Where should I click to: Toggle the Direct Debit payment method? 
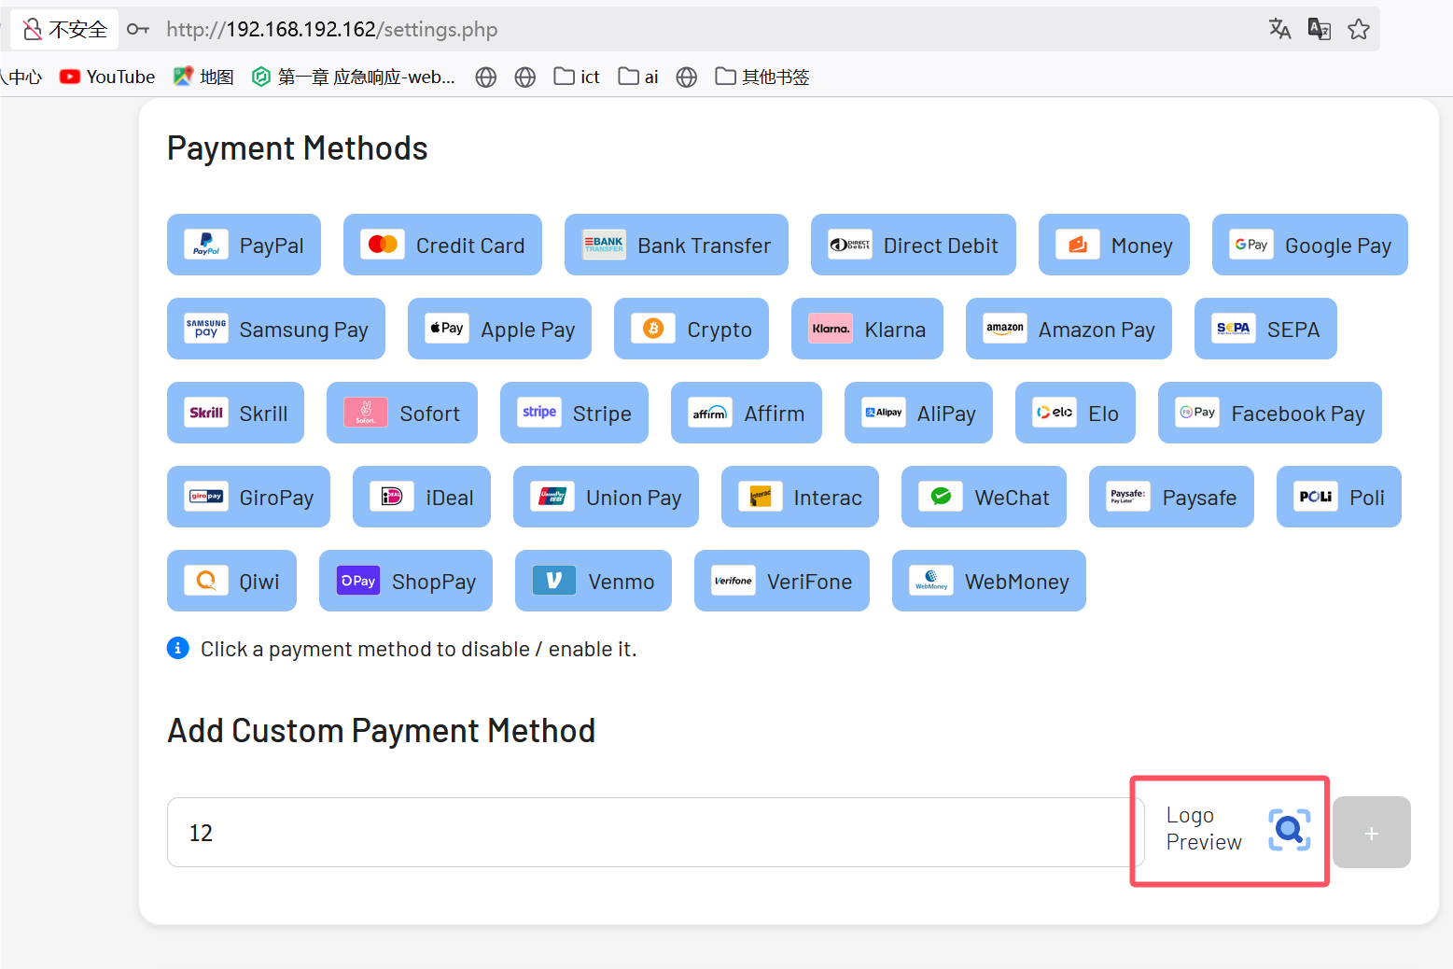[913, 245]
